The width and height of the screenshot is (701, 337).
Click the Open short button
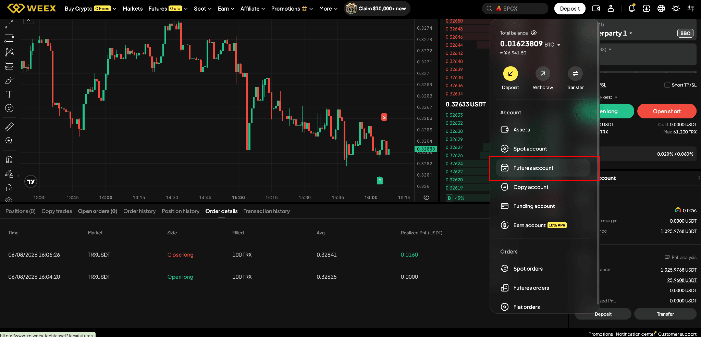click(667, 111)
